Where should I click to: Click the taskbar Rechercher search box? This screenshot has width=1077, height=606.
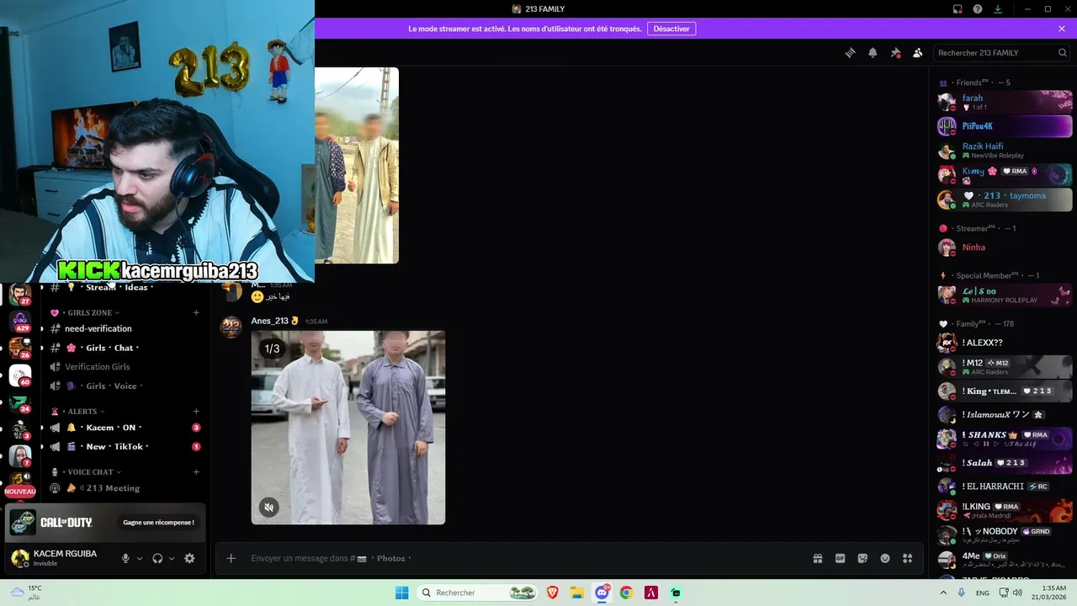(478, 593)
